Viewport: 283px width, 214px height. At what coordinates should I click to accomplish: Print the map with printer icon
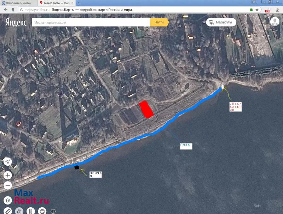[x=42, y=212]
